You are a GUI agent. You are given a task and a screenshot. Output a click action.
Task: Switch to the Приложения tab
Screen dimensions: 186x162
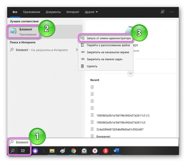[x=31, y=12]
